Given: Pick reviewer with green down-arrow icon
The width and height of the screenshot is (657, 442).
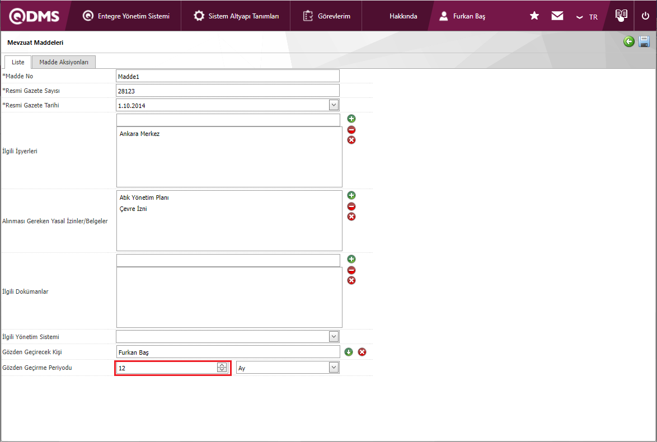Looking at the screenshot, I should click(x=349, y=352).
